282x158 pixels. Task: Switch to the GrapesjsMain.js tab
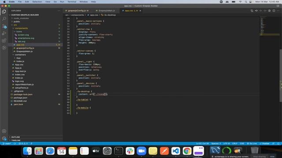[x=107, y=11]
